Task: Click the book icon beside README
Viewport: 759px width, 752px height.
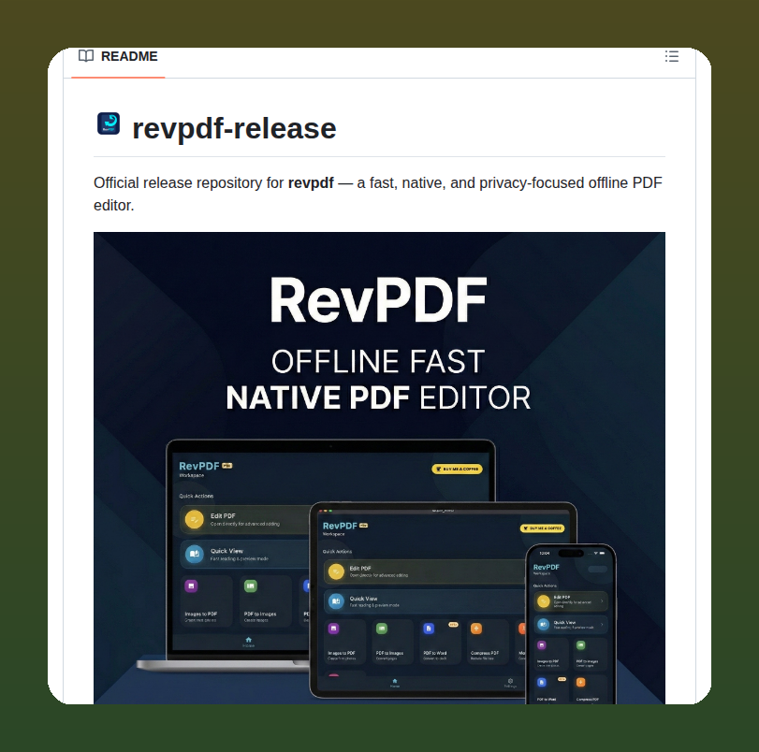Action: [86, 56]
